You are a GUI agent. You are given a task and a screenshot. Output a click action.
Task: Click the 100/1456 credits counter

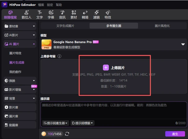pyautogui.click(x=55, y=134)
